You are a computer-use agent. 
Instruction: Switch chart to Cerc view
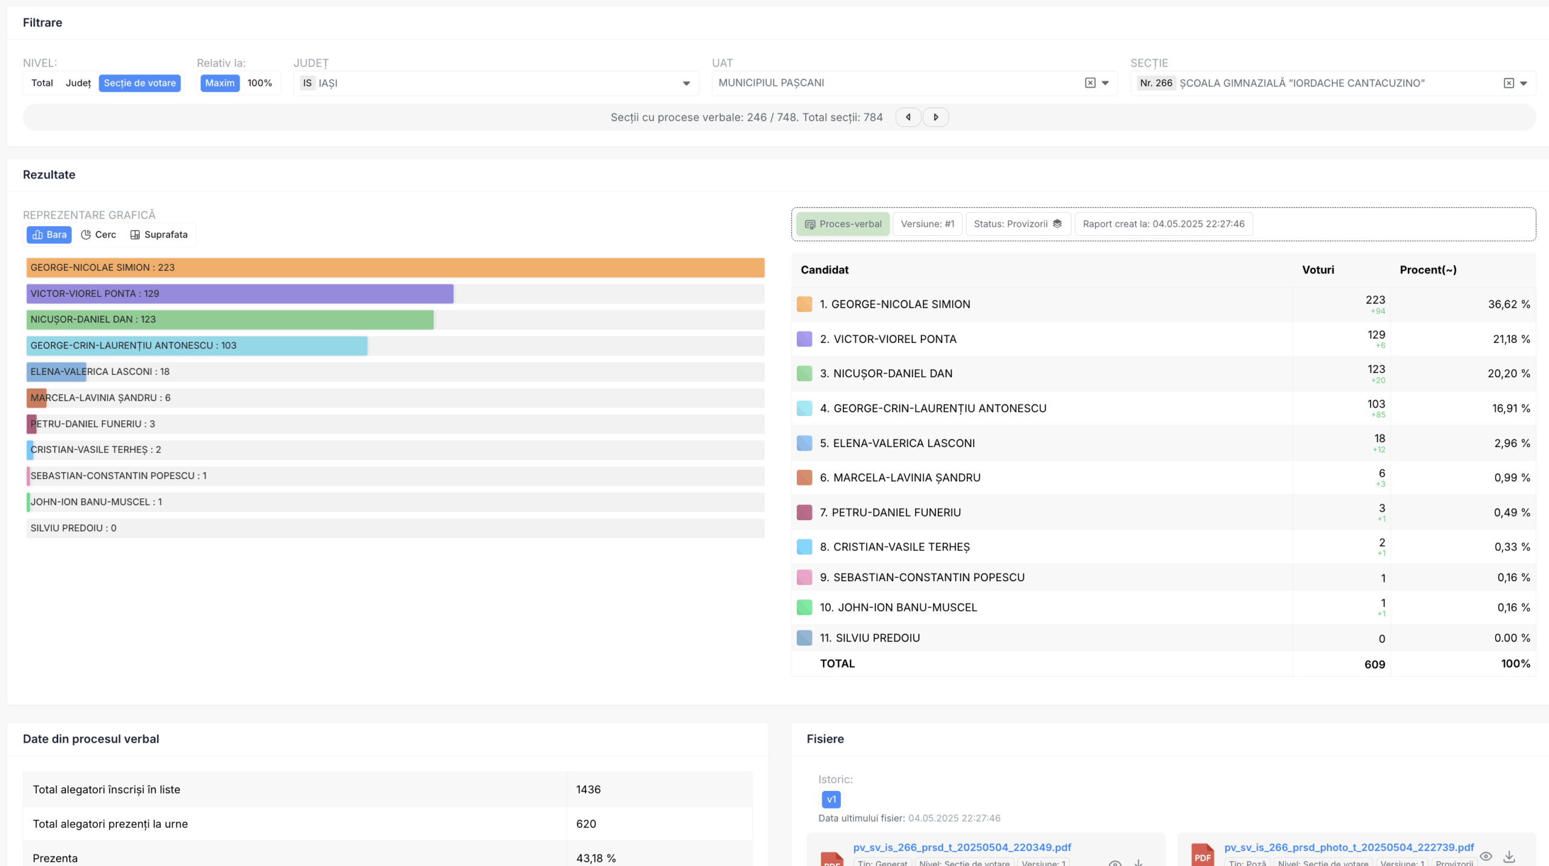click(x=99, y=235)
